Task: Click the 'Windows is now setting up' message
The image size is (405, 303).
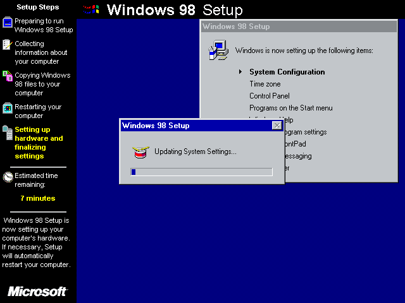Action: click(304, 50)
